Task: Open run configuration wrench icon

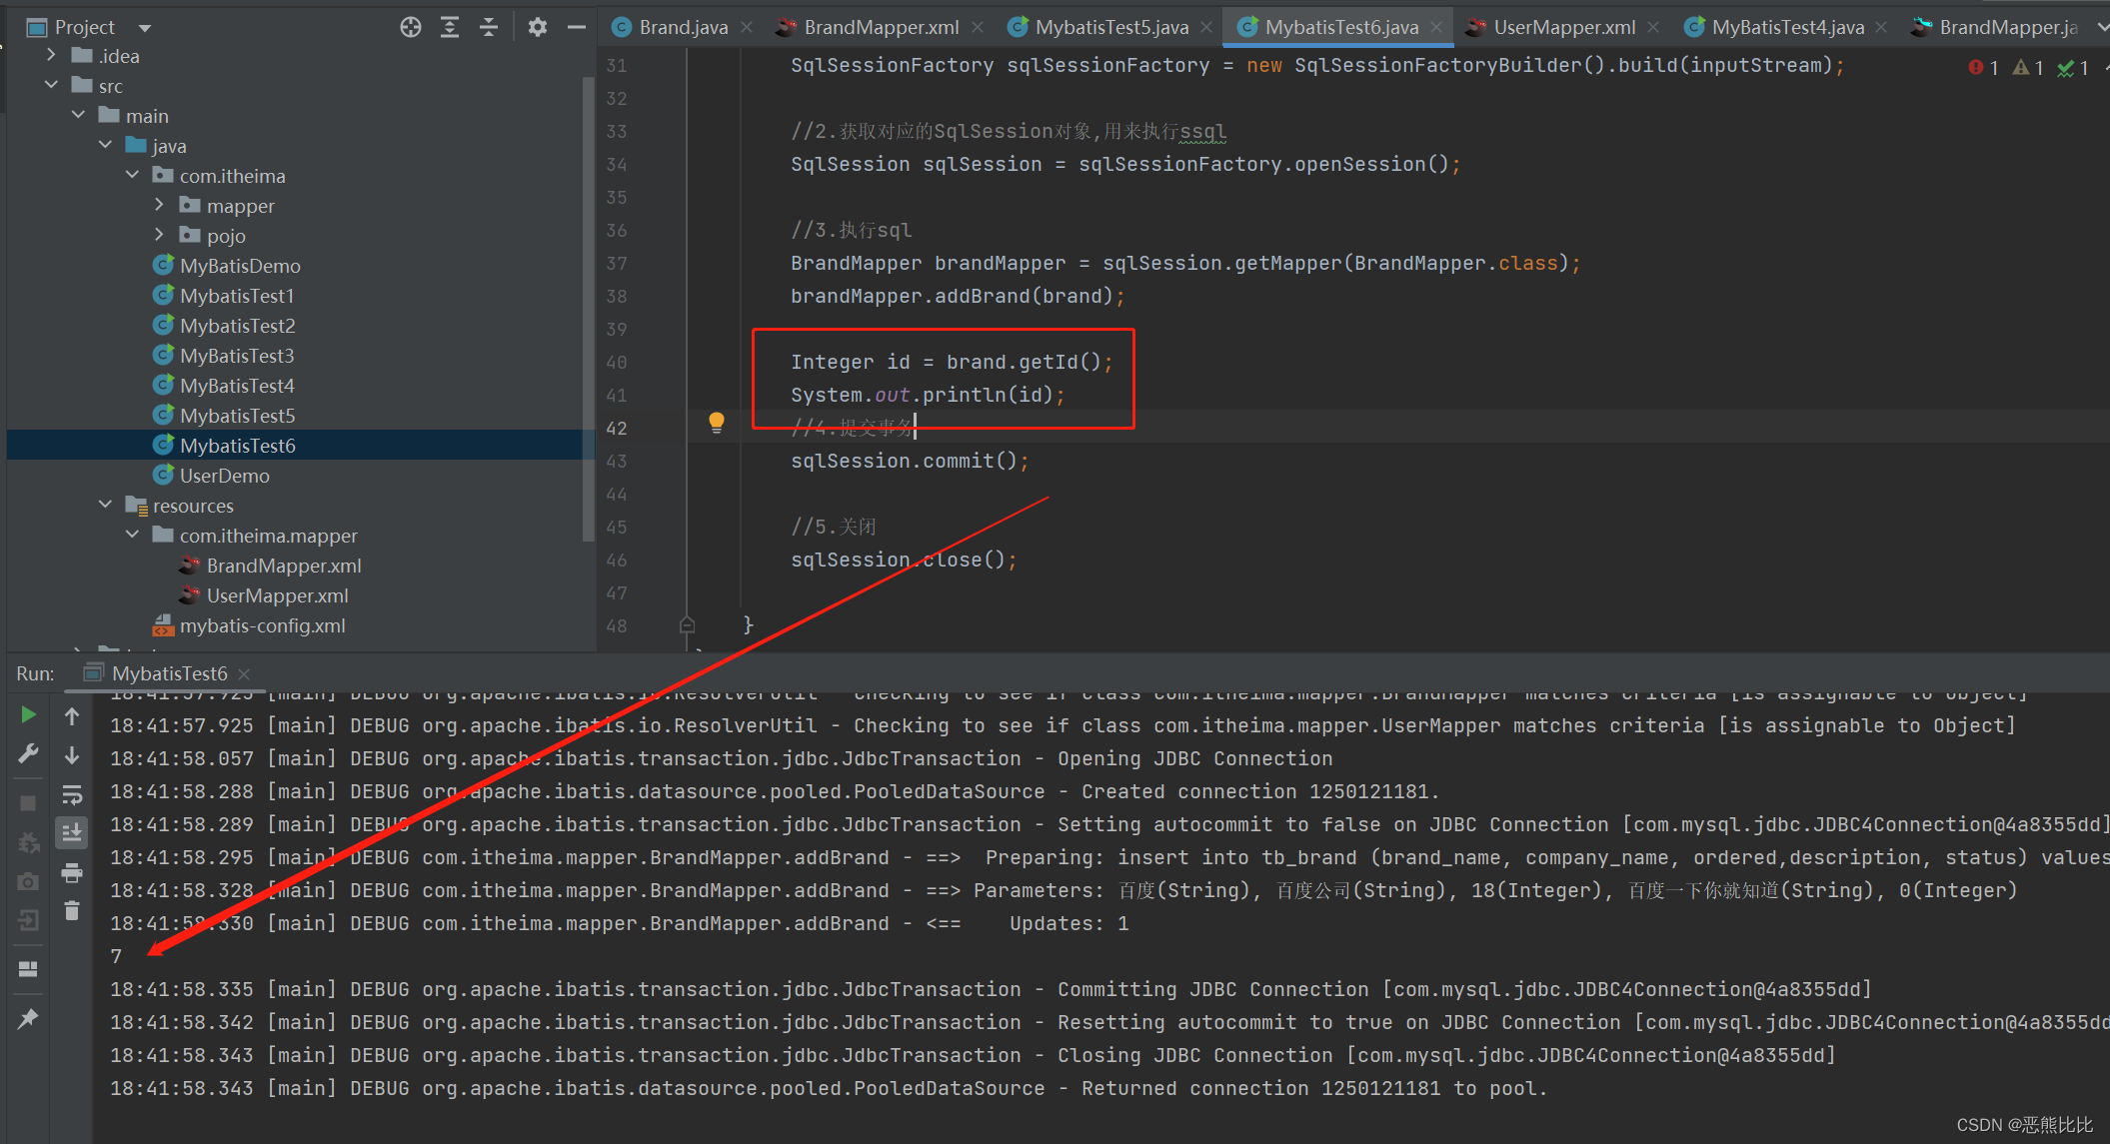Action: coord(29,754)
